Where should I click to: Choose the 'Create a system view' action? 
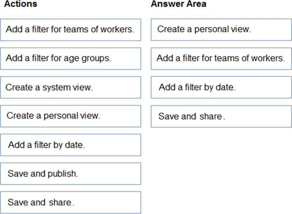click(70, 87)
